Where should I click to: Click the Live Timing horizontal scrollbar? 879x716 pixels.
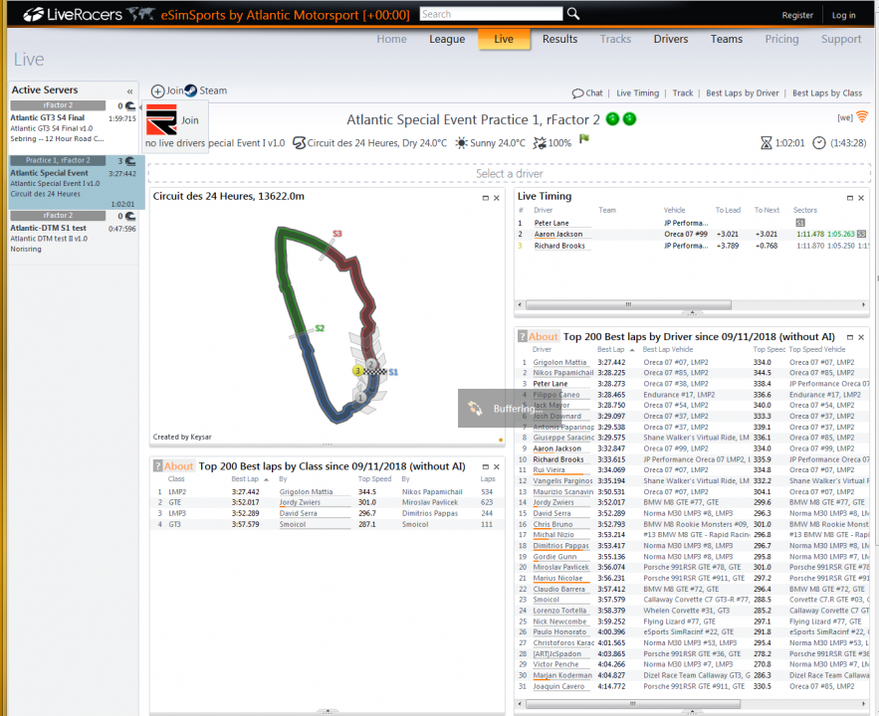[628, 305]
